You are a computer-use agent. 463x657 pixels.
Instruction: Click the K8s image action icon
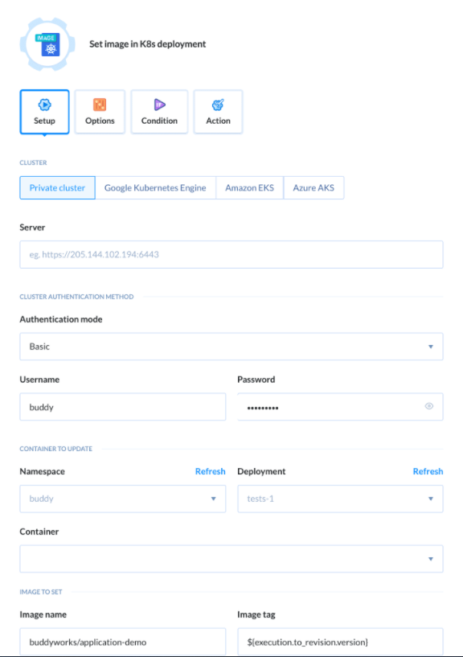47,44
